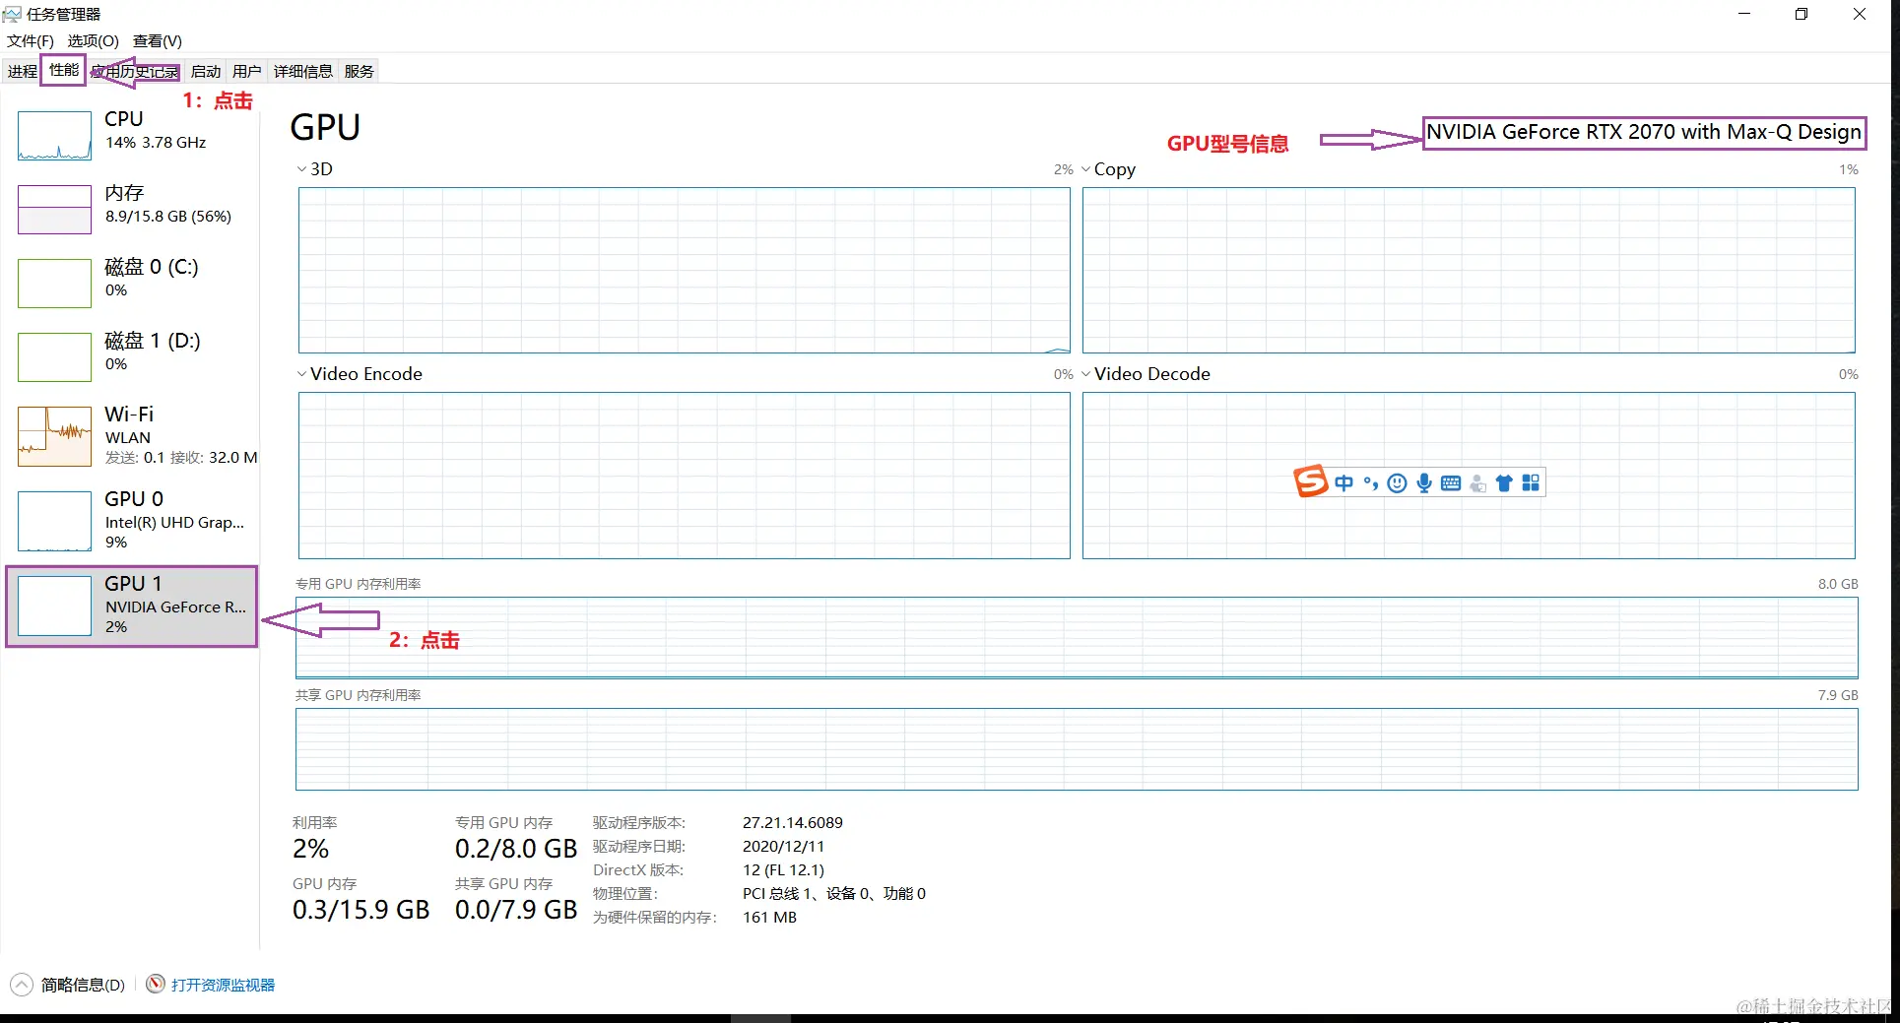Click the CPU 14% 3.78 GHz text
Image resolution: width=1900 pixels, height=1023 pixels.
(156, 143)
